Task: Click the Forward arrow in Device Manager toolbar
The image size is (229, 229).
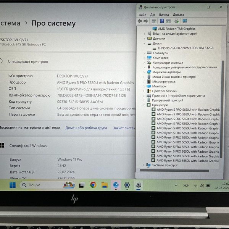Action: pos(146,21)
